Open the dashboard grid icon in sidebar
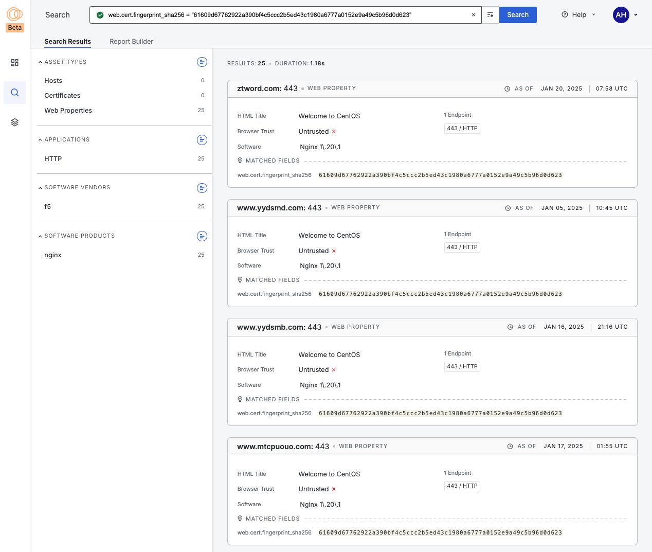The height and width of the screenshot is (552, 652). [14, 63]
